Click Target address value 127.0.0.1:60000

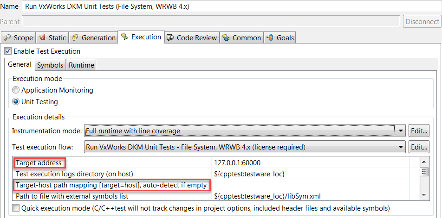tap(237, 163)
